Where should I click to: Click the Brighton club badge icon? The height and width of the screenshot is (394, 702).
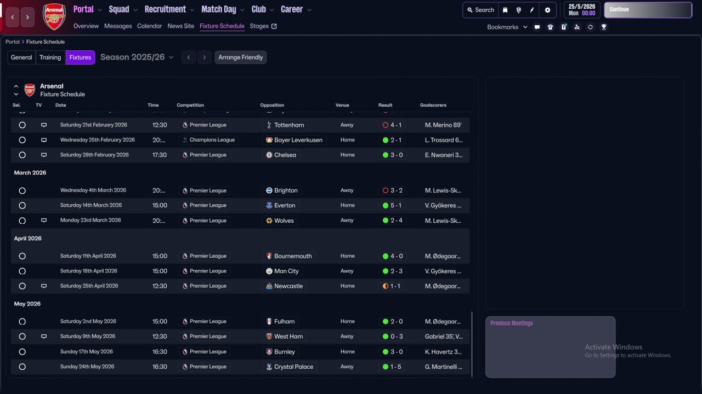[x=269, y=190]
